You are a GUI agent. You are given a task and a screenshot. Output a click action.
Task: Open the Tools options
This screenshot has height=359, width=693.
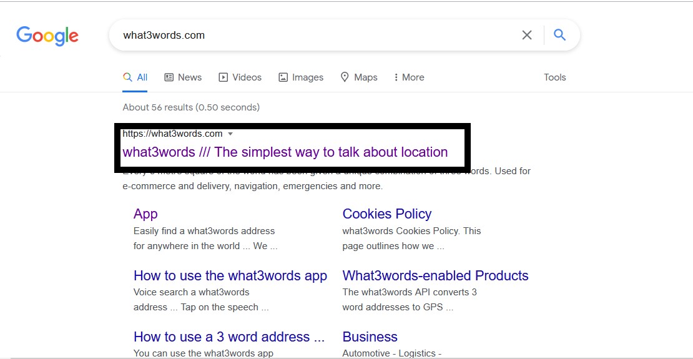click(x=554, y=77)
